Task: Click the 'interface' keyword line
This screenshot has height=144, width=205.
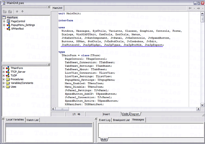Action: click(x=66, y=21)
